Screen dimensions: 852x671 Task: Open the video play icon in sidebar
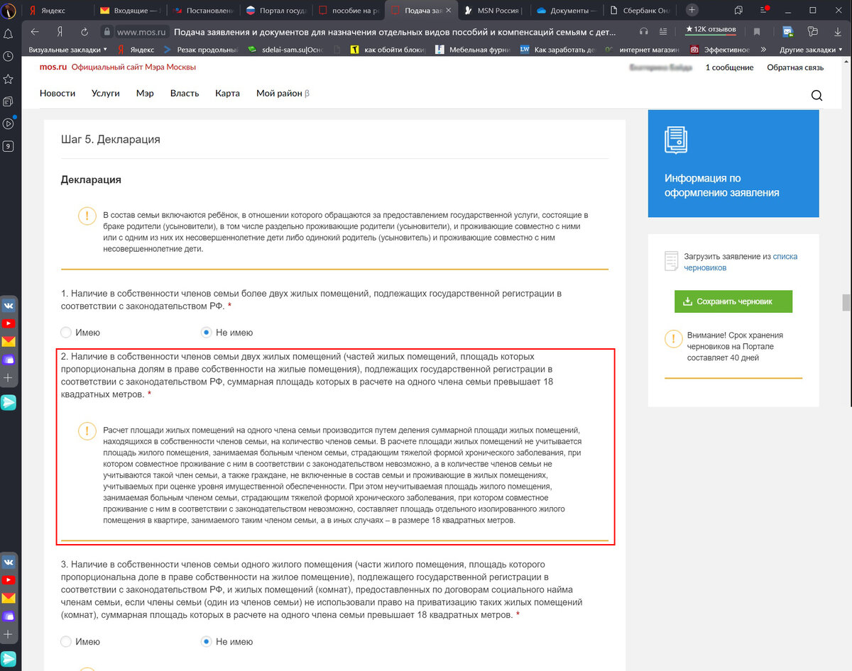[x=9, y=124]
